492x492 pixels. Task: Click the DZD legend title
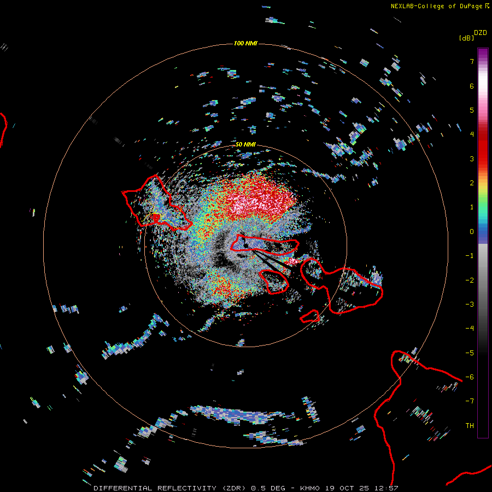481,33
